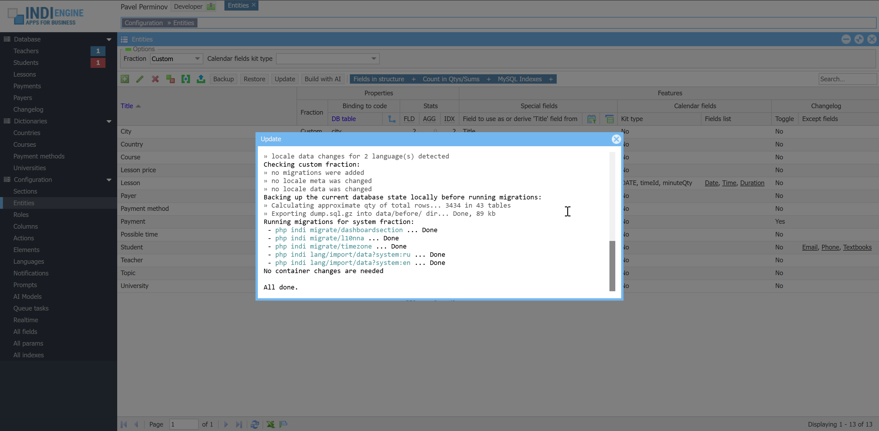This screenshot has height=431, width=879.
Task: Click the Excel export icon in footer
Action: [271, 424]
